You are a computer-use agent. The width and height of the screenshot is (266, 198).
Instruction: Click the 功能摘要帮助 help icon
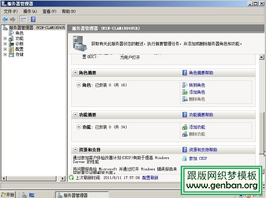(x=185, y=115)
